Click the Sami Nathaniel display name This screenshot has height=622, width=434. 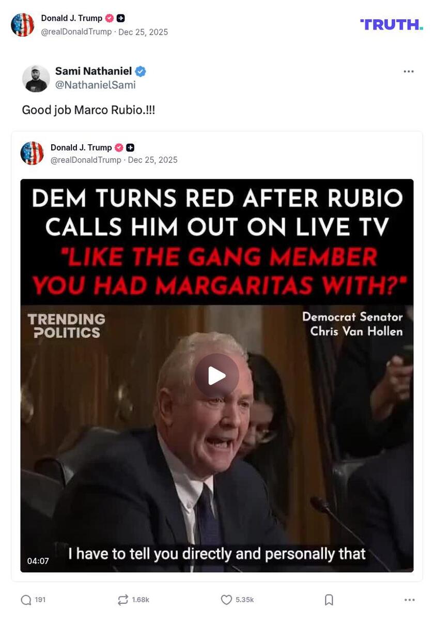tap(94, 71)
